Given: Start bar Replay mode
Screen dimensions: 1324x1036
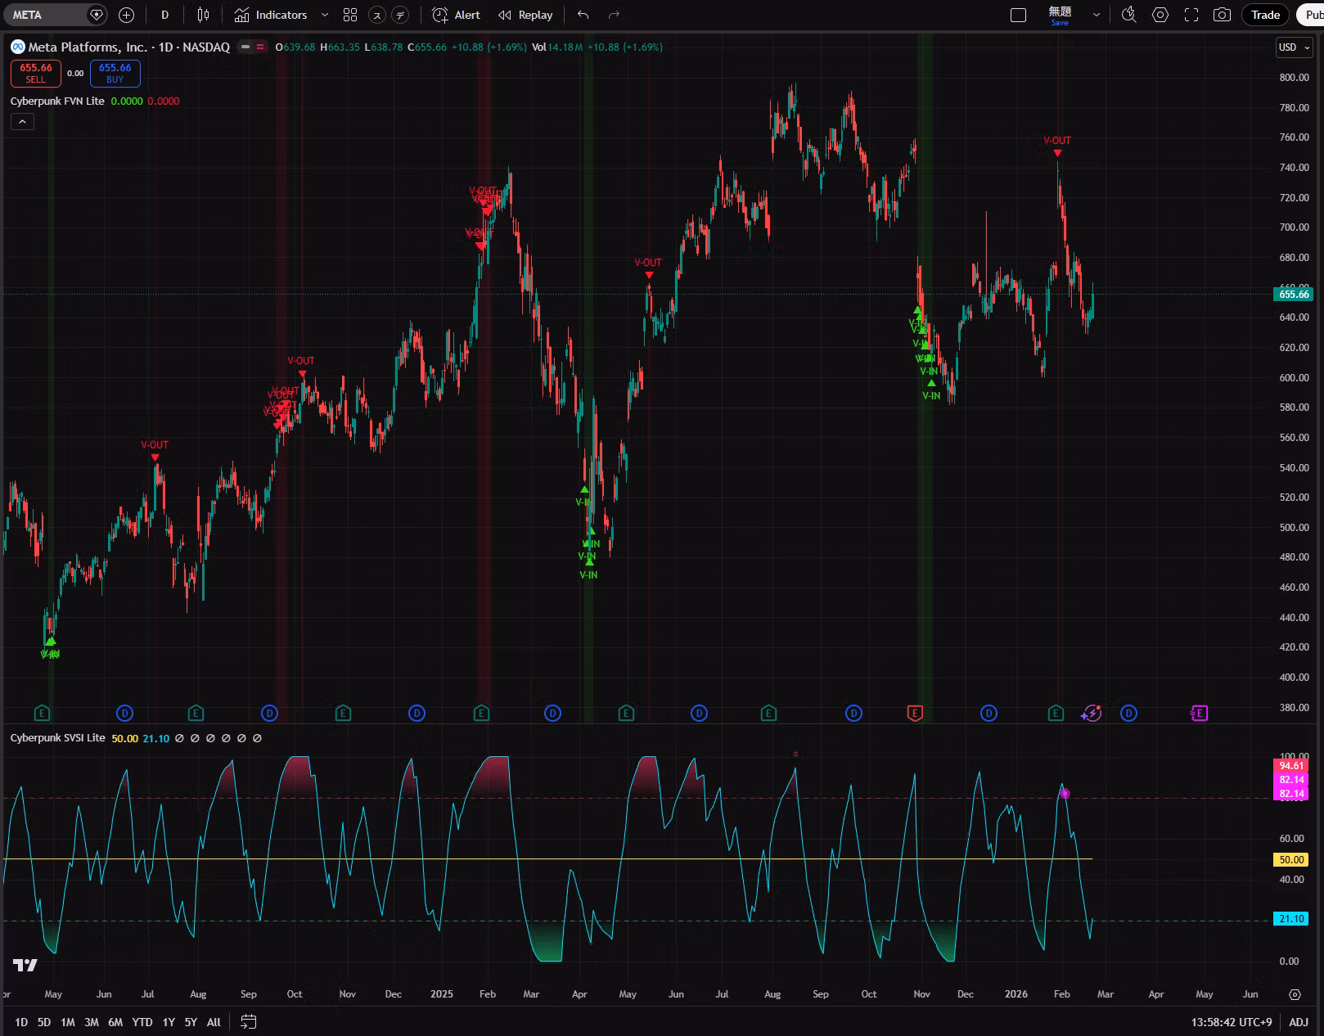Looking at the screenshot, I should click(x=525, y=15).
